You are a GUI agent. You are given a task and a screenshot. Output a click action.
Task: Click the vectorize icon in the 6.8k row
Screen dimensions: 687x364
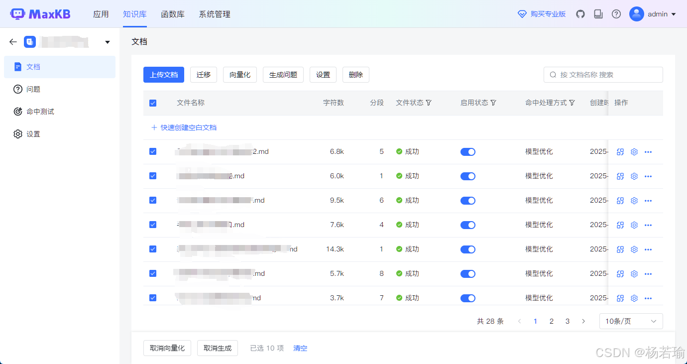pyautogui.click(x=620, y=152)
